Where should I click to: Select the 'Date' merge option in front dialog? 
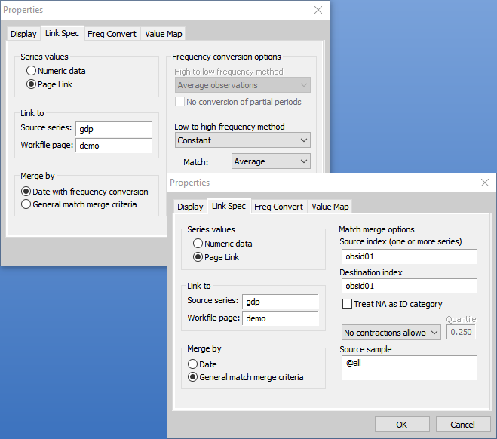(x=193, y=364)
